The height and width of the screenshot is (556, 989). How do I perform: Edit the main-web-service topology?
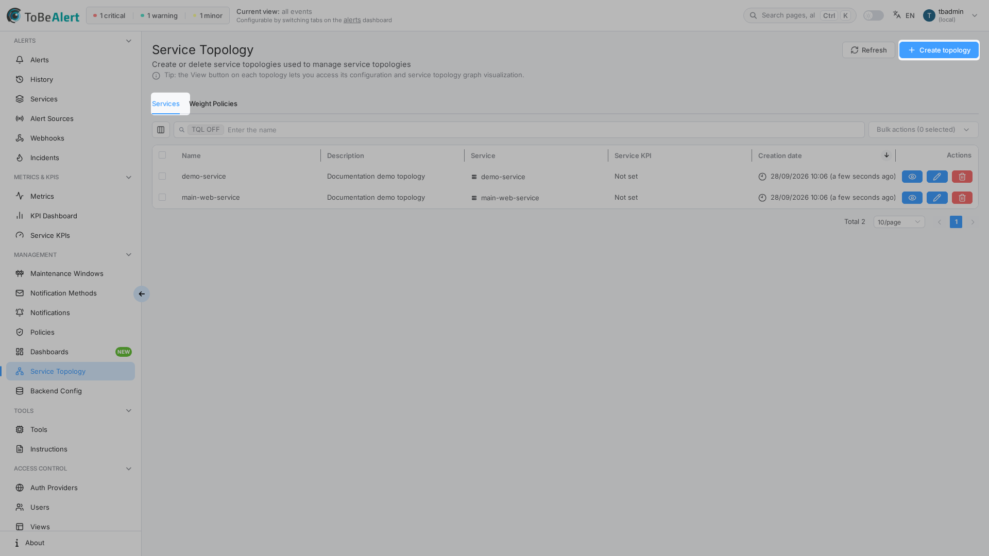point(937,198)
